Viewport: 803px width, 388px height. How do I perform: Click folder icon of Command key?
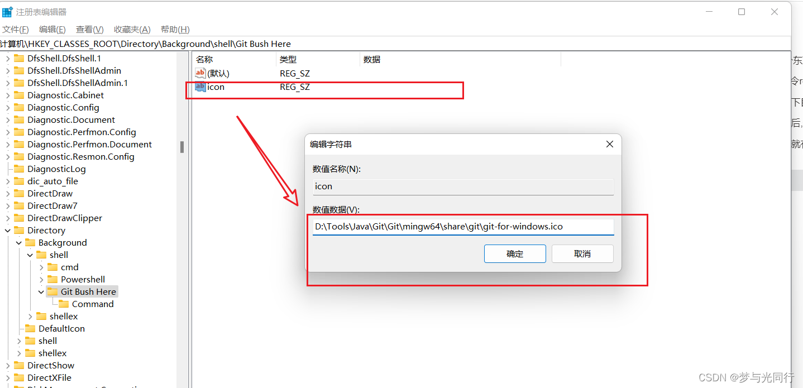64,304
